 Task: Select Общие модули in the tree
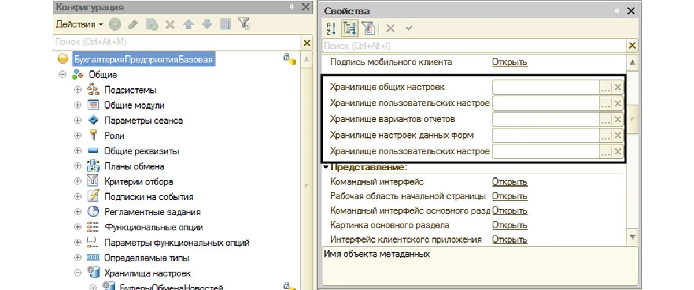pyautogui.click(x=134, y=105)
